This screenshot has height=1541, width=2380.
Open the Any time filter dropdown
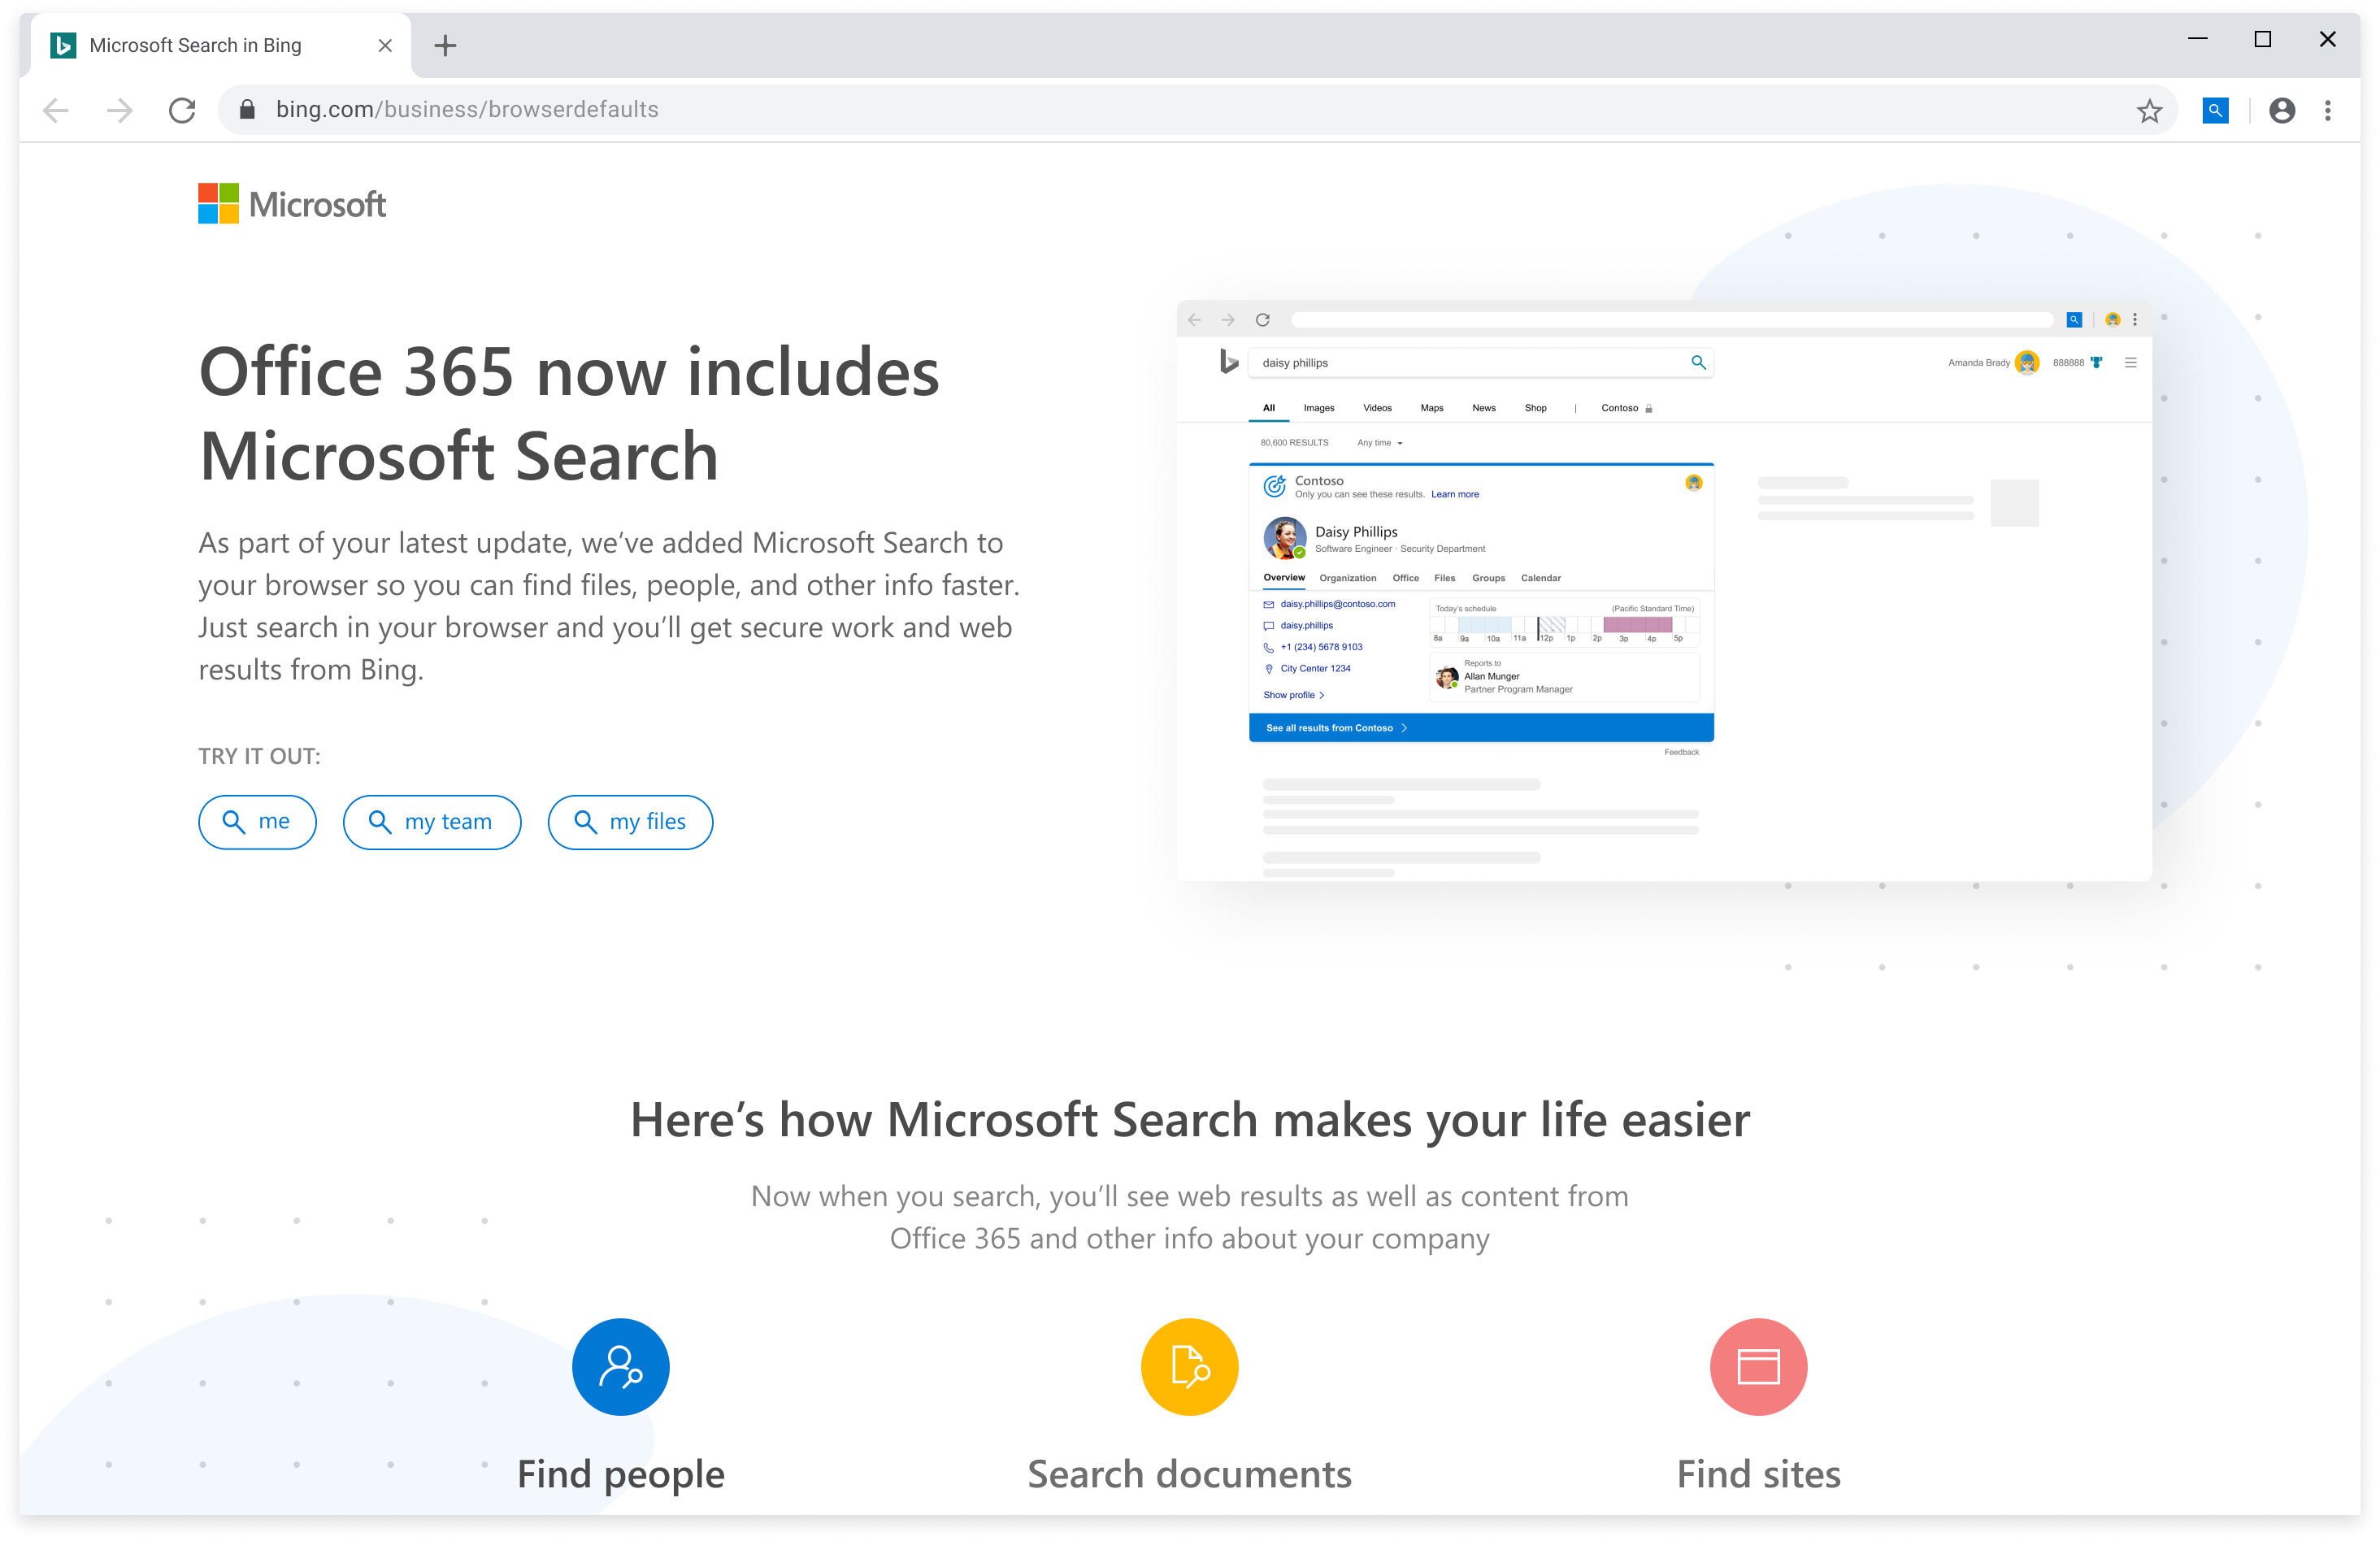point(1379,442)
